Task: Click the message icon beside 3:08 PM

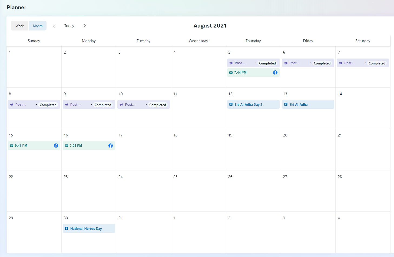Action: tap(67, 146)
